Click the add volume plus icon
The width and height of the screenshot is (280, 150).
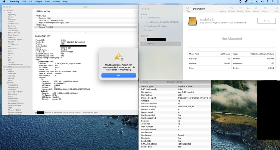coord(221,8)
